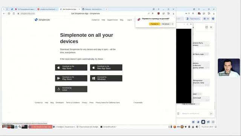Open the volume tray icon
Image resolution: width=241 pixels, height=136 pixels.
click(197, 127)
